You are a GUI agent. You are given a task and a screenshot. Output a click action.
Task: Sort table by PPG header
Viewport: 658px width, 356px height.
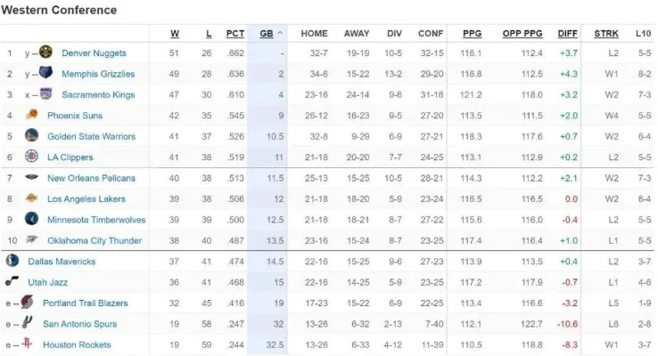[x=472, y=34]
